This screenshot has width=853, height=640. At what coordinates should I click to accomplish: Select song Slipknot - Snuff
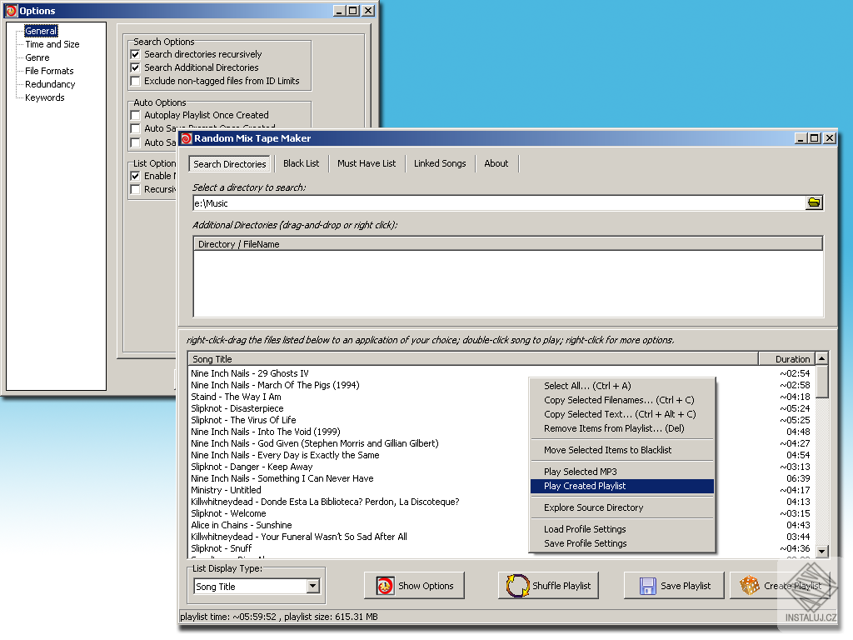click(222, 548)
